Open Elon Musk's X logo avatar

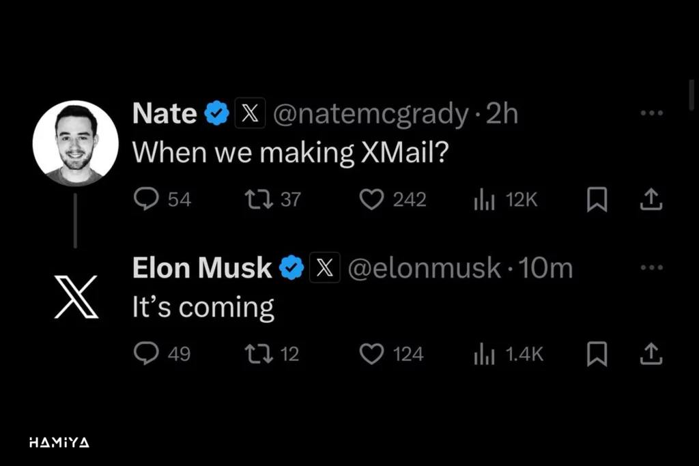tap(76, 297)
